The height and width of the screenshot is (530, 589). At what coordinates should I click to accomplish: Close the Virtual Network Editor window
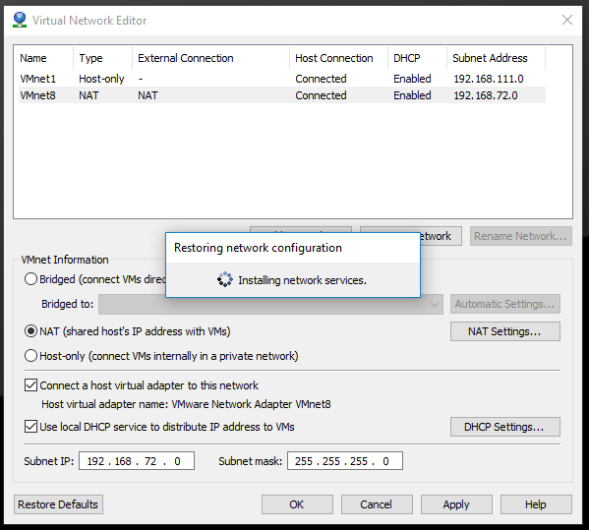coord(566,20)
